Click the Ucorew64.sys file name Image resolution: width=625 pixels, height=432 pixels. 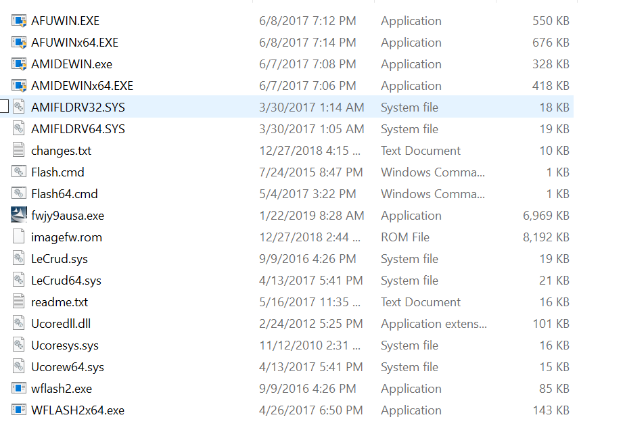68,367
